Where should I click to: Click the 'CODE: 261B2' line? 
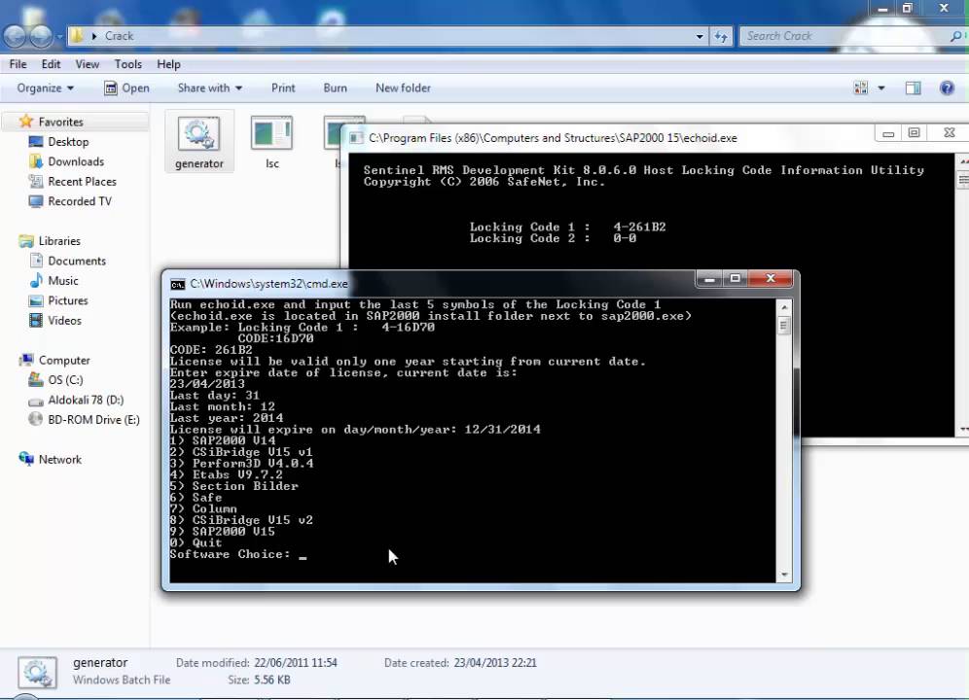pos(211,350)
